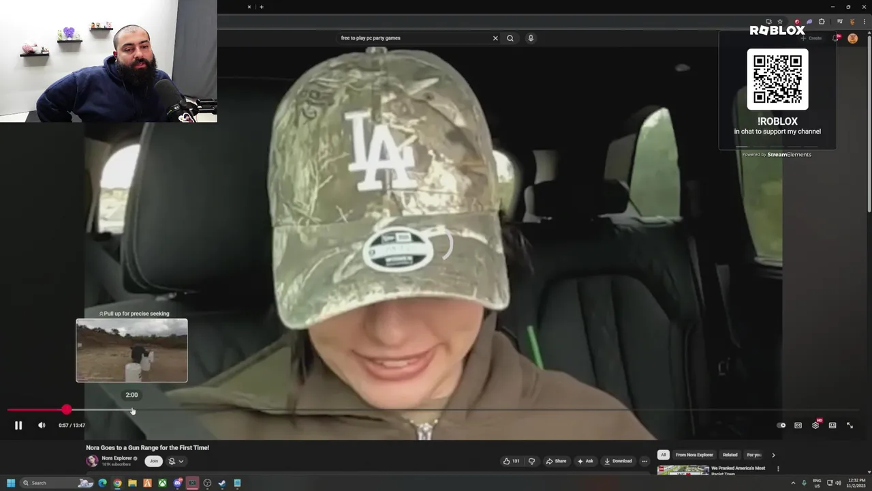Open Xbox app from taskbar

(162, 483)
